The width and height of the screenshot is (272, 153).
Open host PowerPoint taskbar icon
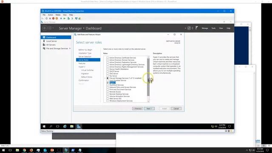pyautogui.click(x=52, y=150)
